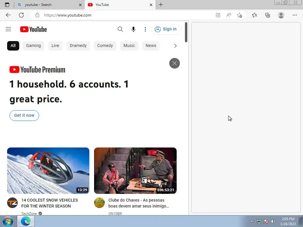Select the Comedy filter chip

(105, 46)
